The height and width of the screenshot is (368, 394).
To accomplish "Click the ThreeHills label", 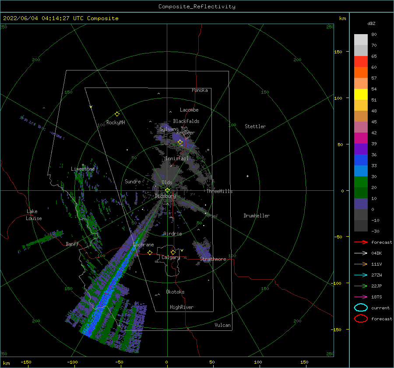I will click(219, 191).
